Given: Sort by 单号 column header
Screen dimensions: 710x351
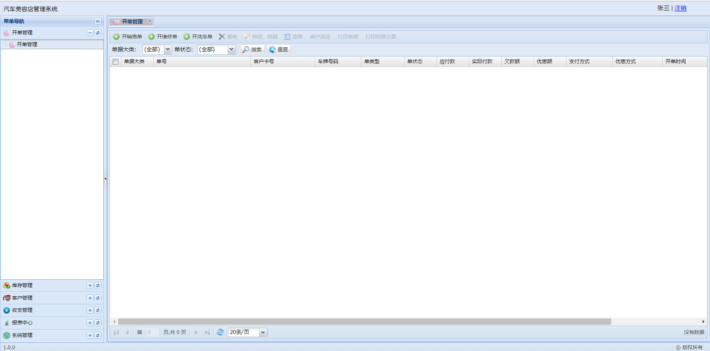Looking at the screenshot, I should (x=202, y=62).
